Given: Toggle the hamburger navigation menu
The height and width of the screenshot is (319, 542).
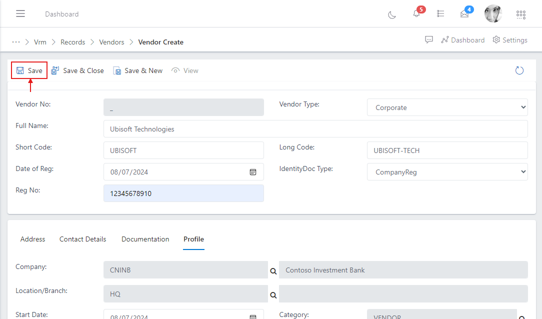Looking at the screenshot, I should tap(20, 13).
